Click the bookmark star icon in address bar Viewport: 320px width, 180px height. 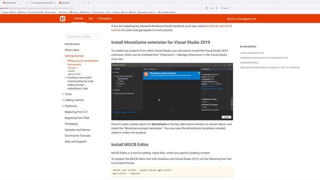point(216,8)
